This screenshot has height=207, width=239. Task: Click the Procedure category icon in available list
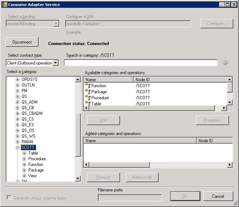[x=88, y=97]
